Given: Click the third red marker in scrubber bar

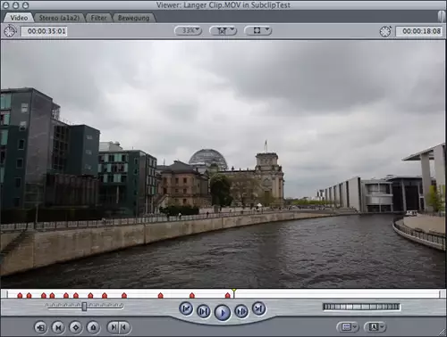Looking at the screenshot, I should (44, 295).
